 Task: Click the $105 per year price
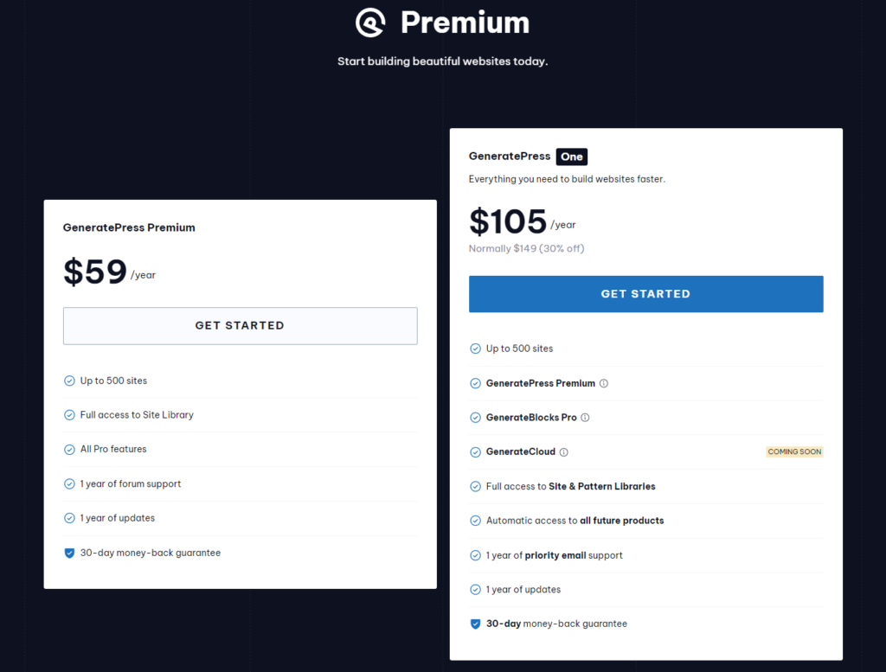[x=522, y=221]
